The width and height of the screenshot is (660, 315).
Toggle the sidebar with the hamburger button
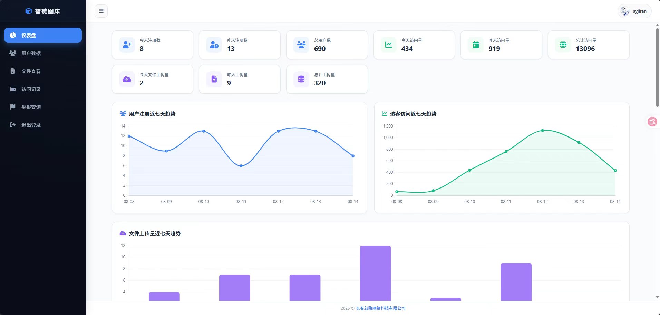[x=101, y=11]
